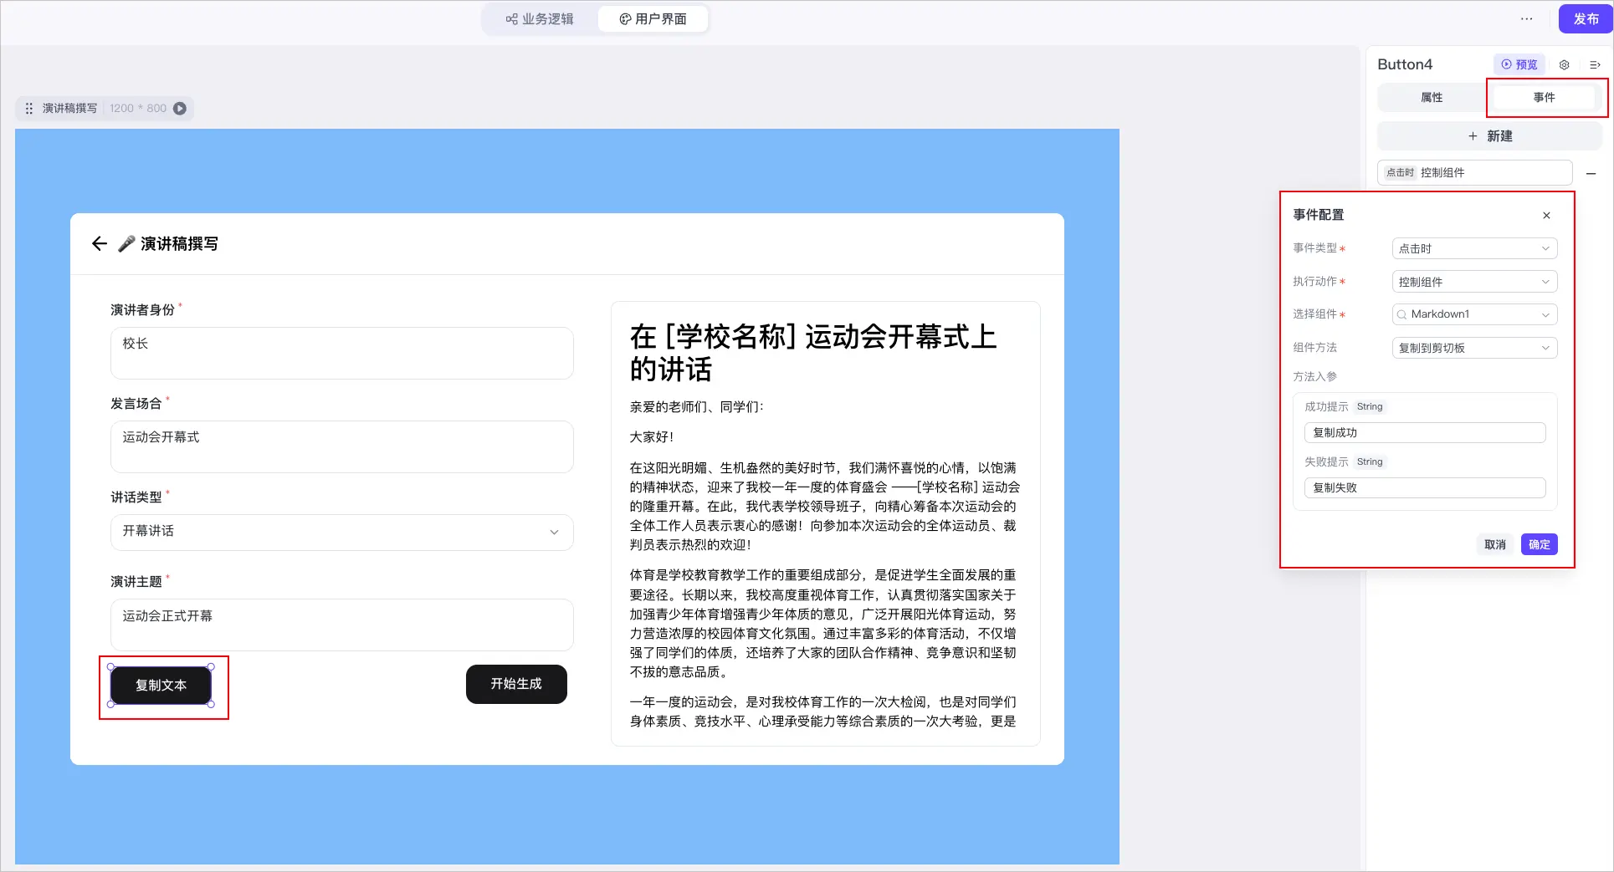Open the 组件方法 dropdown showing 复制到剪切板
Viewport: 1614px width, 872px height.
[x=1474, y=348]
